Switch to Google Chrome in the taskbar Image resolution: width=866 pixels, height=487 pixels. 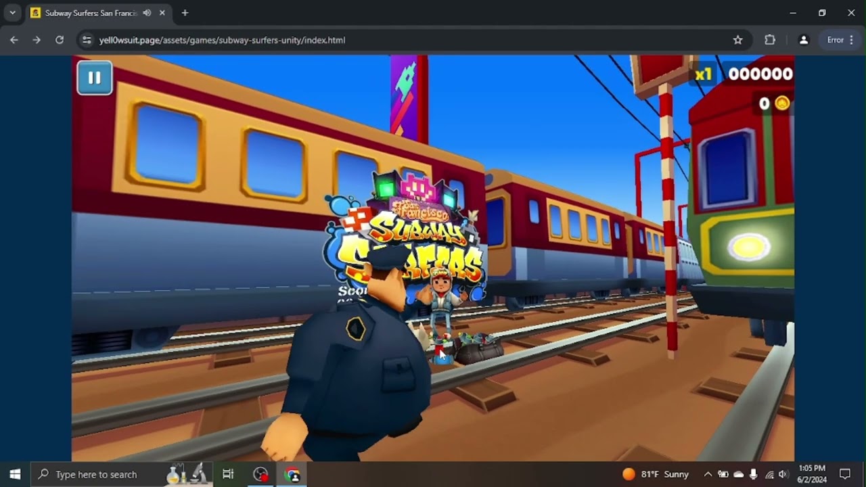(x=292, y=474)
